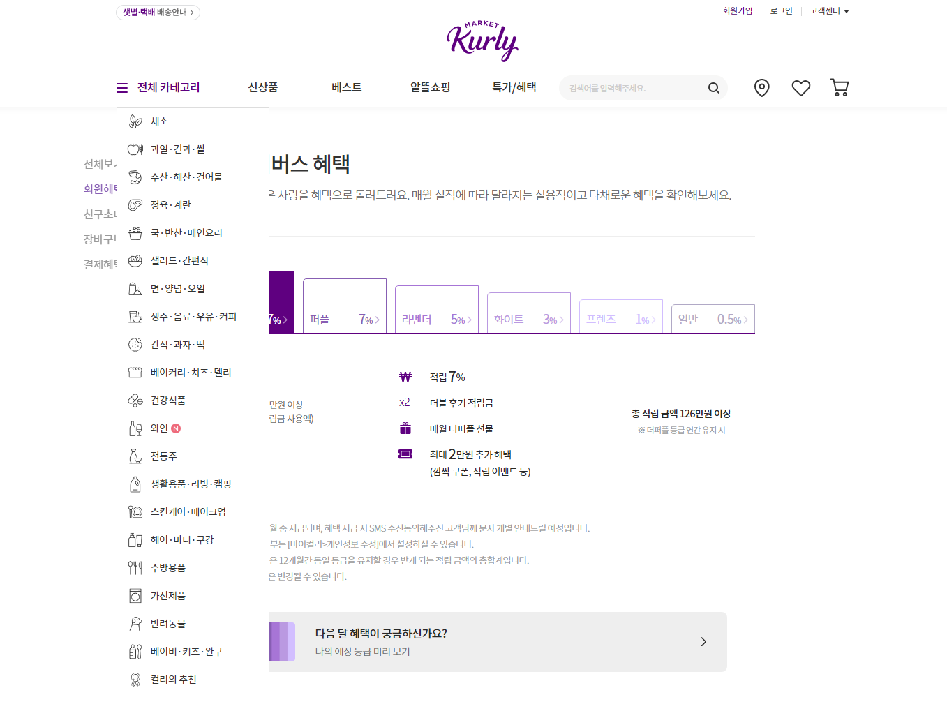Open 나의 예상 등급 미리 보기 banner

pos(498,642)
